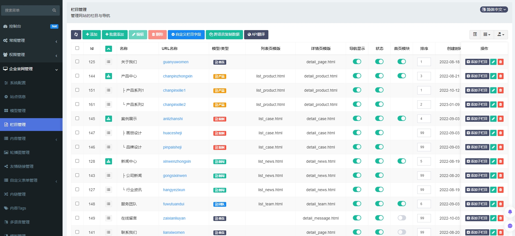Select the checkbox for row 125
The width and height of the screenshot is (515, 236).
coord(77,62)
